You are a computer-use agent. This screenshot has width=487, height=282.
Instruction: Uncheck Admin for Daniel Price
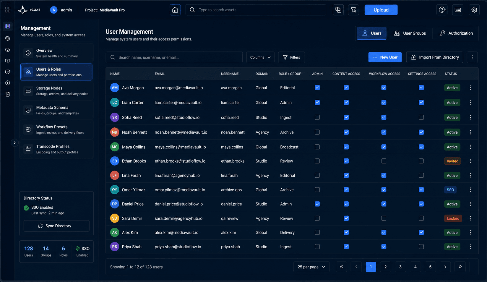point(317,204)
